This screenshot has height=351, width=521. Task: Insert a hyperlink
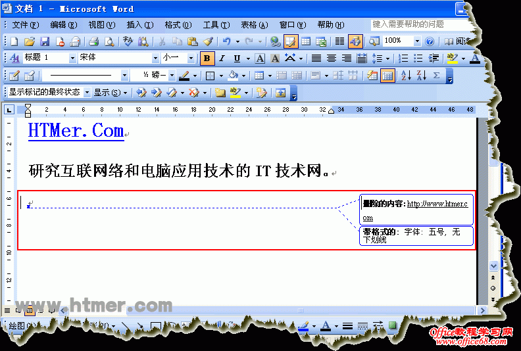(275, 41)
